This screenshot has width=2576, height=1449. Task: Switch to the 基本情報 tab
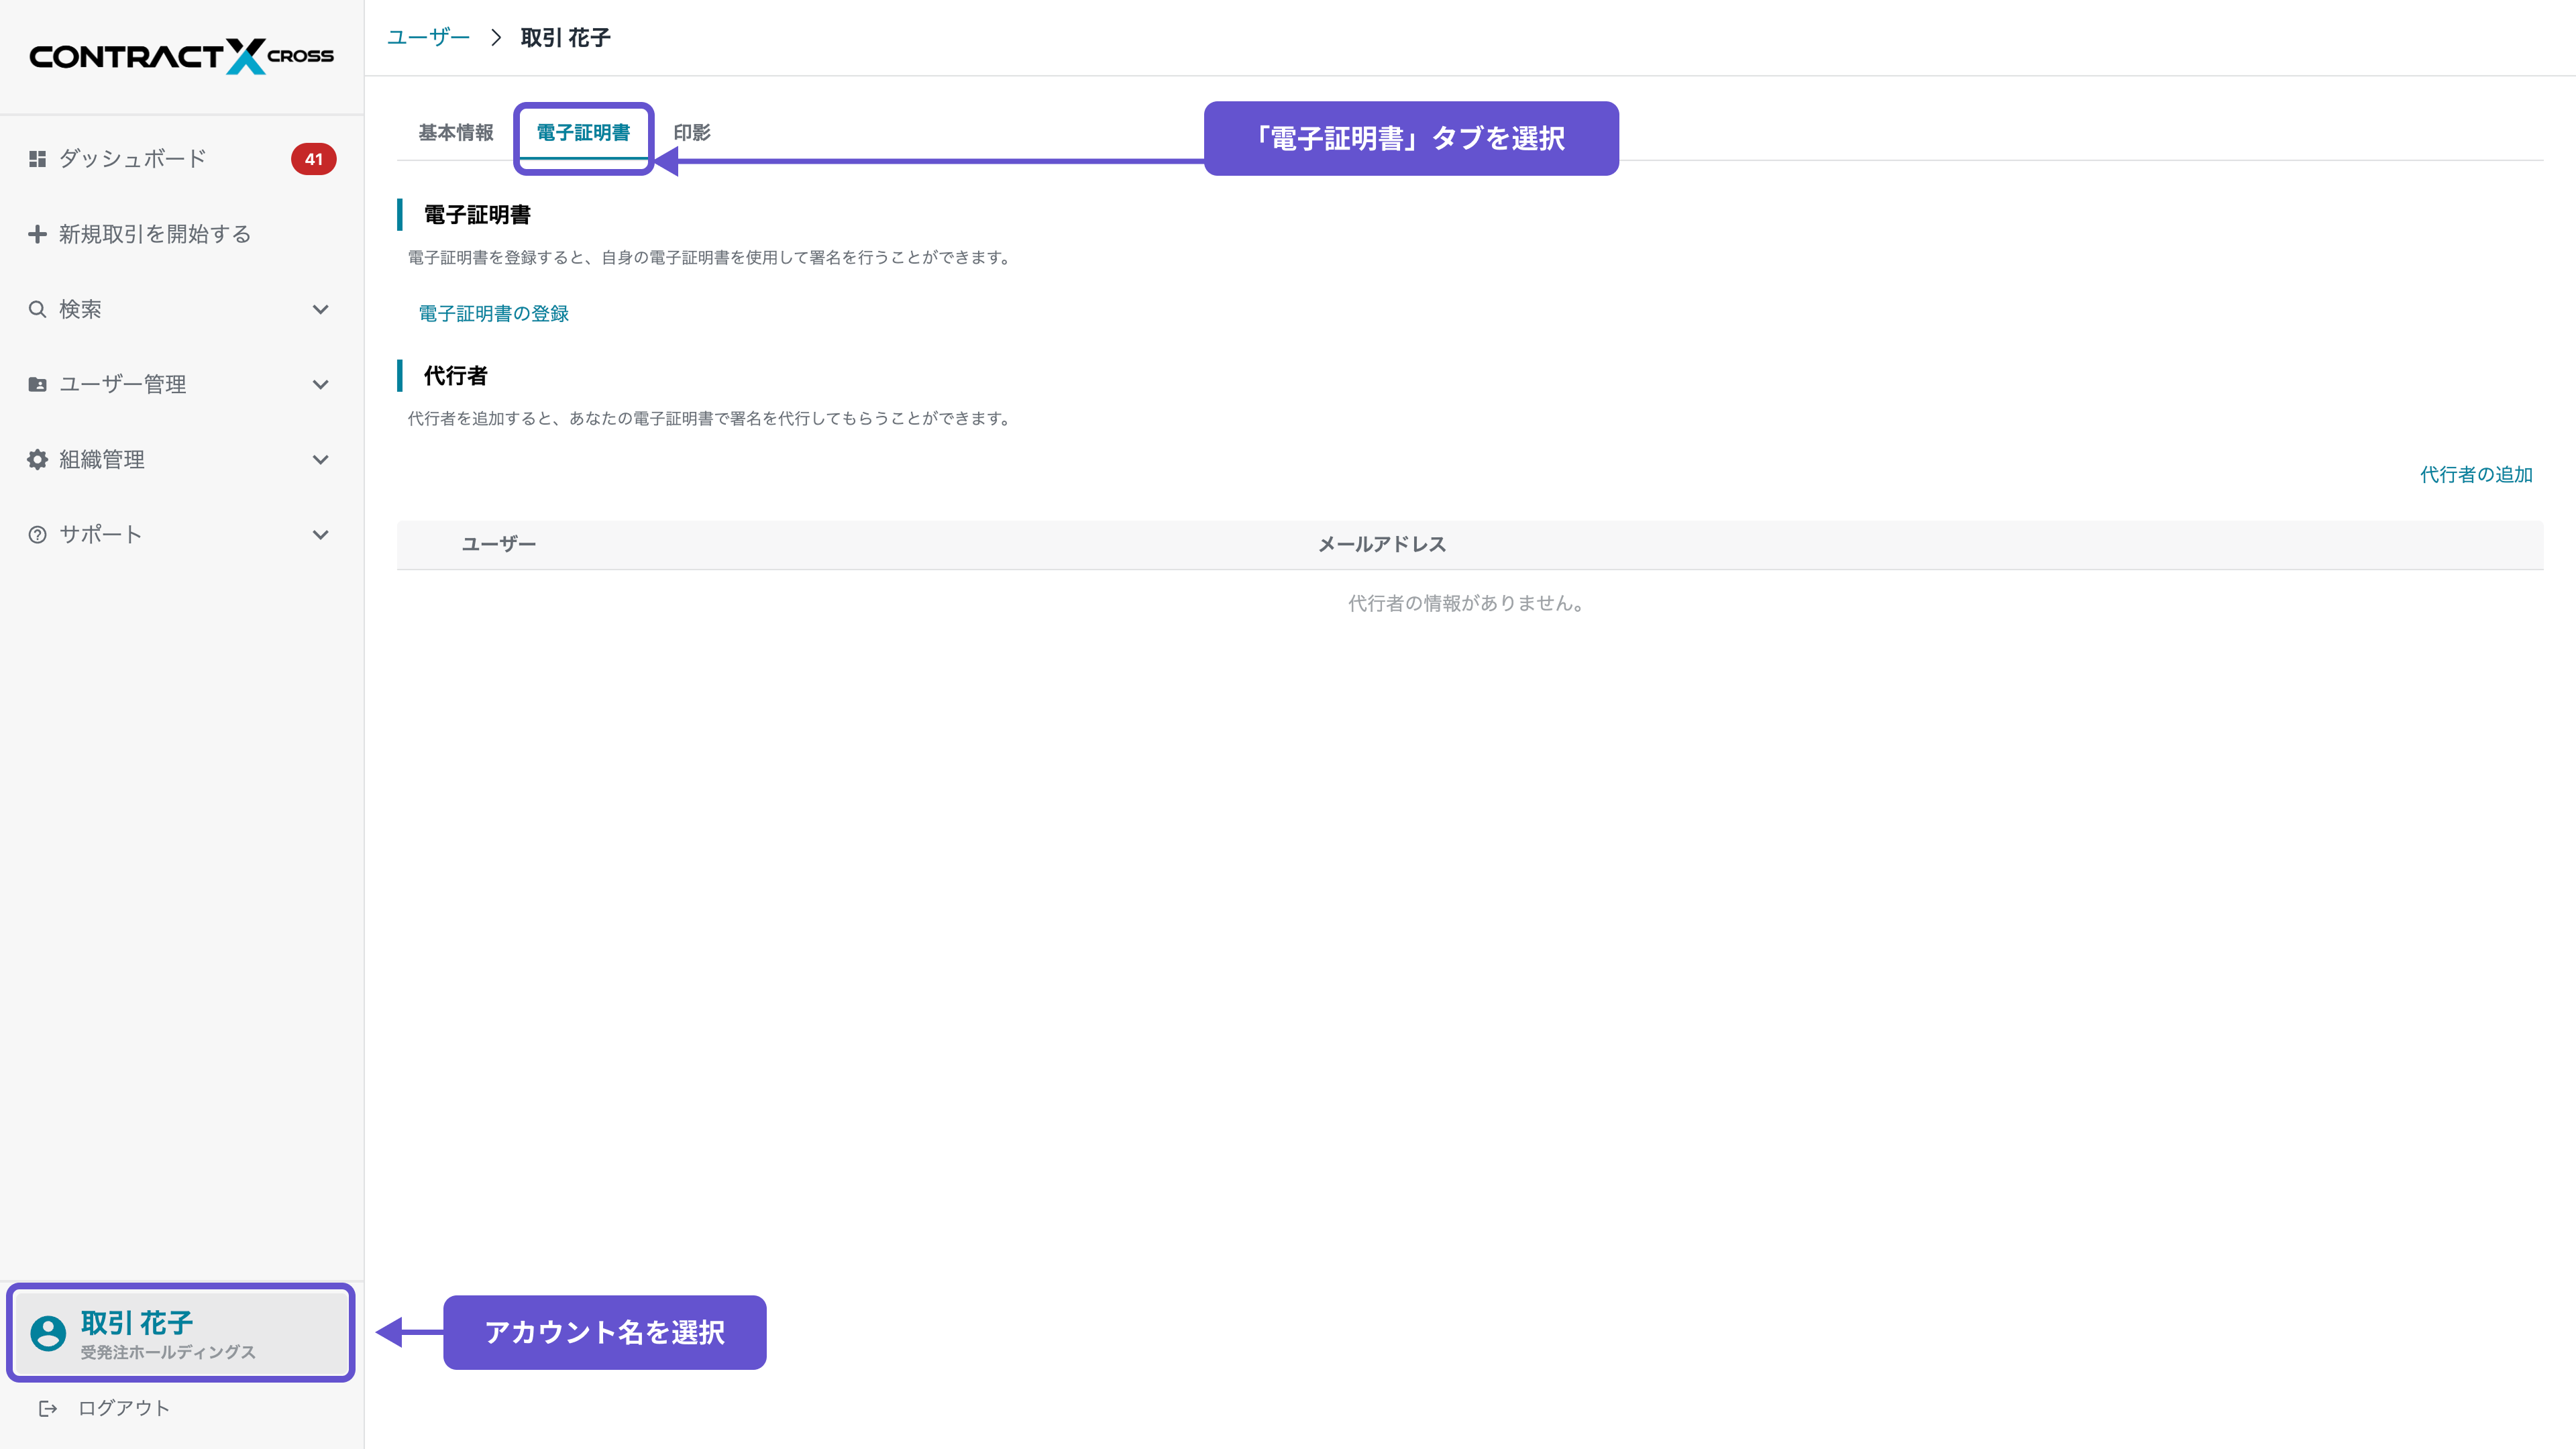[455, 132]
